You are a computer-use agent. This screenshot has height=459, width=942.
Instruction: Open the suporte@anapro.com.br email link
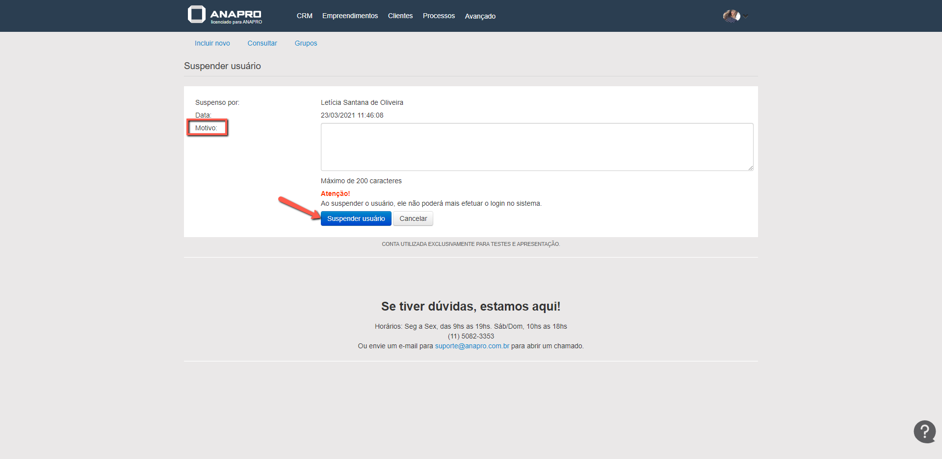pyautogui.click(x=472, y=346)
